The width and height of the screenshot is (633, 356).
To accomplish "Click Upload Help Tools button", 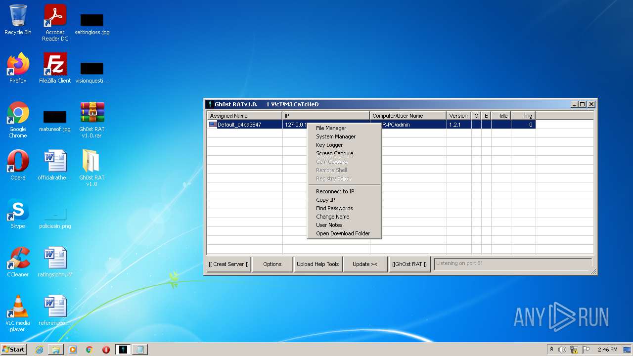I will click(318, 264).
